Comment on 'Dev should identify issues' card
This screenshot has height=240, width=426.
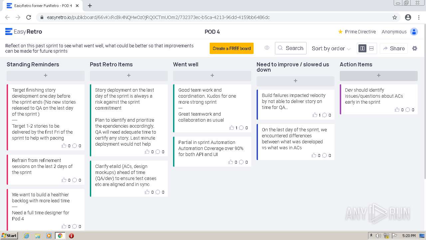[408, 110]
